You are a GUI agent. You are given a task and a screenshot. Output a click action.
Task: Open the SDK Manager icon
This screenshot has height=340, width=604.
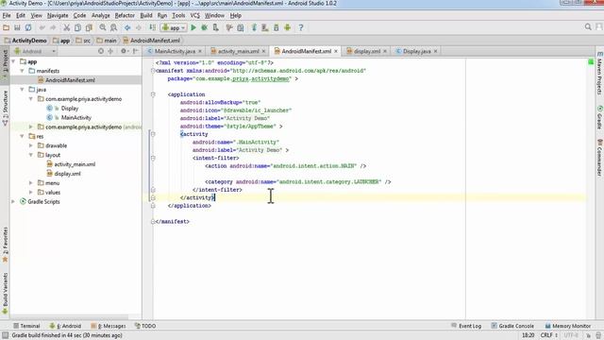pos(277,27)
